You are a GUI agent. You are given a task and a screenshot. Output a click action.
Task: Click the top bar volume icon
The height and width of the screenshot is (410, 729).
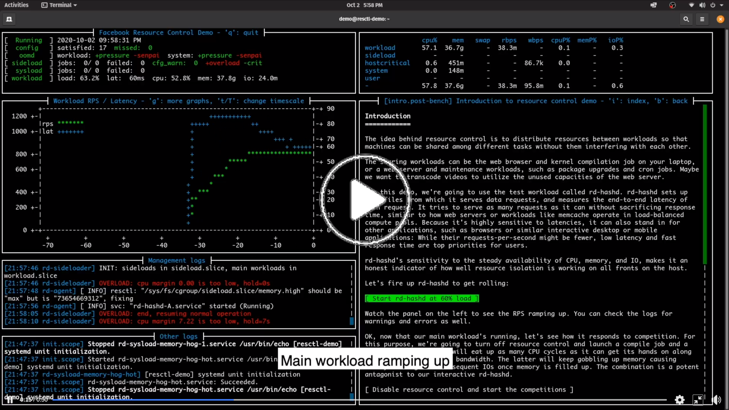[x=702, y=5]
